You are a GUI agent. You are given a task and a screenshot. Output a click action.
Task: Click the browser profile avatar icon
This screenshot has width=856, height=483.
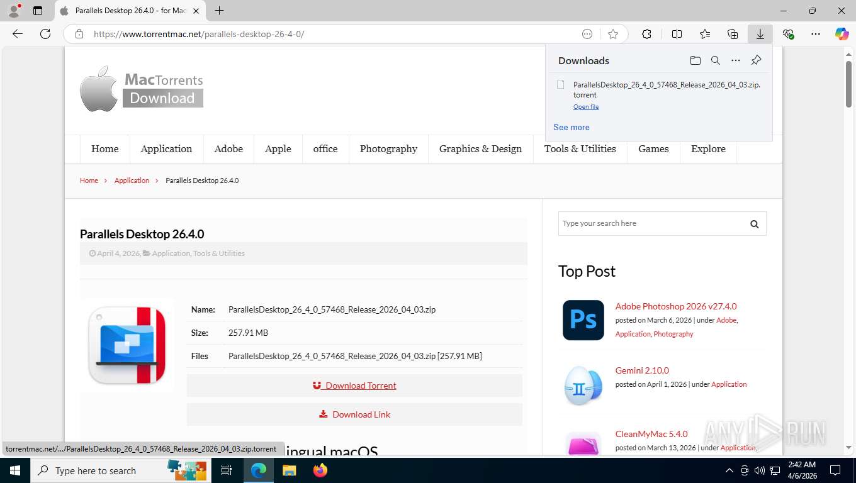[x=13, y=11]
